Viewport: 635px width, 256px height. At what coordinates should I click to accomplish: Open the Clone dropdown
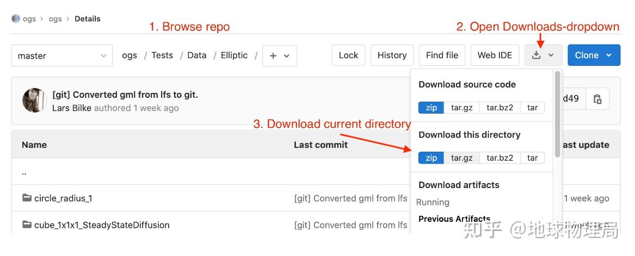[594, 55]
